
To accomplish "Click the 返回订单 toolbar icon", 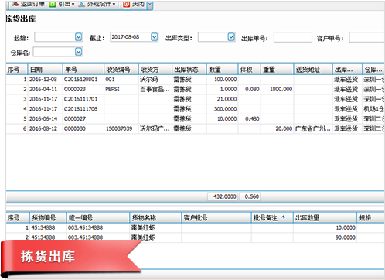I will click(15, 4).
